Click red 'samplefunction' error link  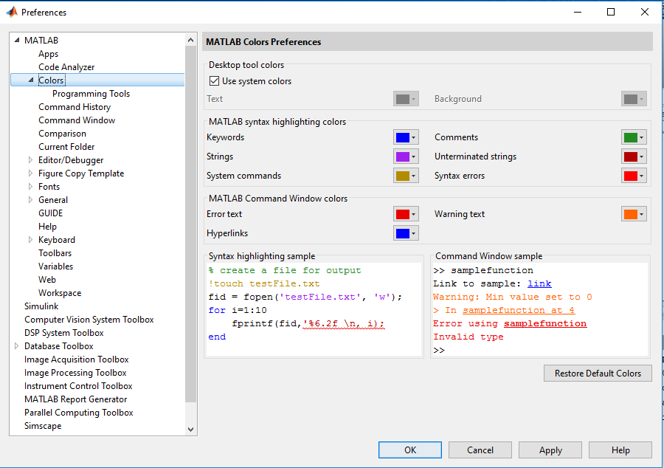(545, 323)
